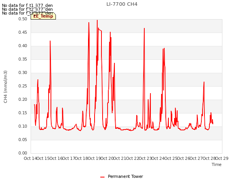Click the 0.45 y-axis tick label
Image resolution: width=245 pixels, height=184 pixels.
(x=23, y=32)
